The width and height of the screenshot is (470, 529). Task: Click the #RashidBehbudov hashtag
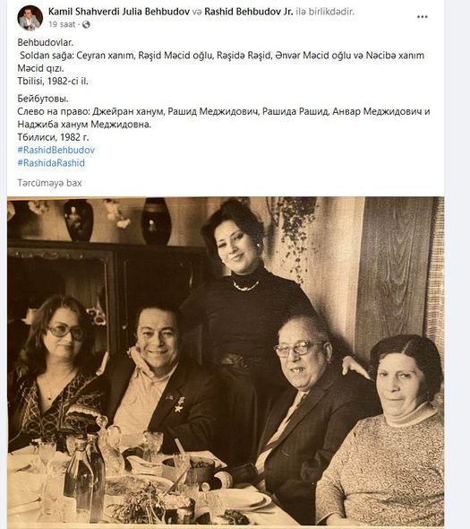(56, 150)
